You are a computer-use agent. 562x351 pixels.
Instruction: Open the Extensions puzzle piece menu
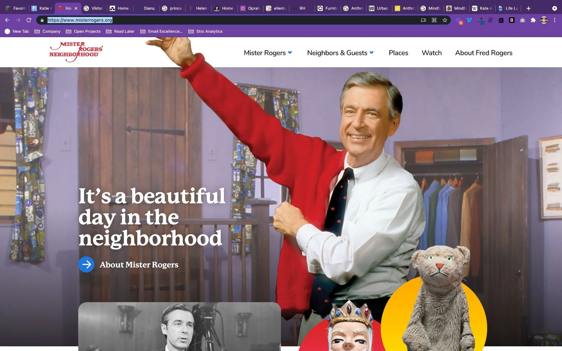coord(533,20)
